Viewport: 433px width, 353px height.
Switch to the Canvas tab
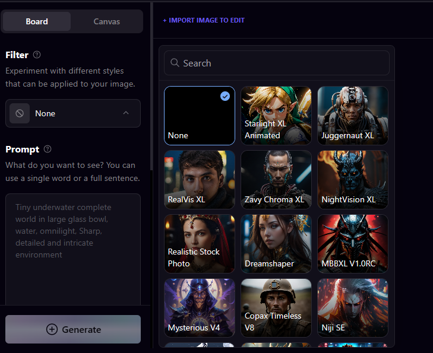[106, 21]
